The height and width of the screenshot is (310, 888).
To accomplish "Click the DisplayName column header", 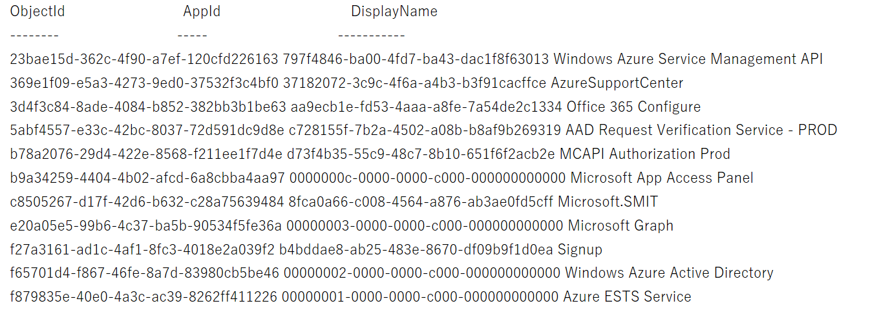I will pyautogui.click(x=394, y=12).
